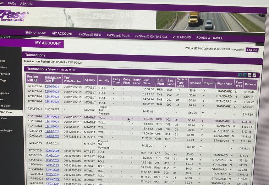
Task: Select the balance value $143.60
Action: pyautogui.click(x=248, y=114)
